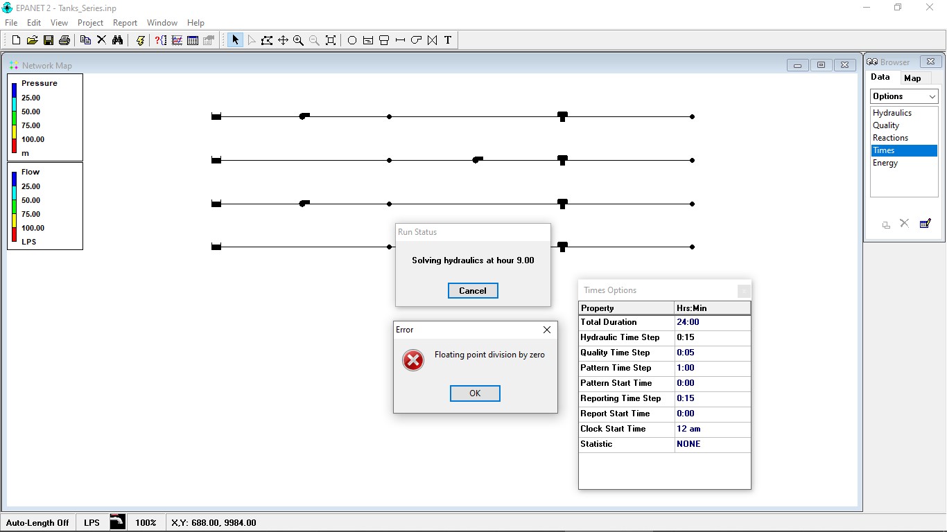
Task: Select the Pan tool on map toolbar
Action: coord(283,39)
